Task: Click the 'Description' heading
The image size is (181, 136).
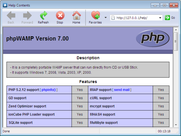Action: [x=88, y=58]
